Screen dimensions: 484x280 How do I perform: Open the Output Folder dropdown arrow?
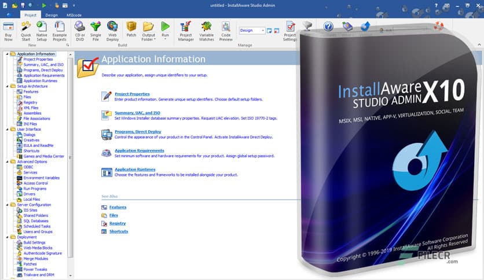coord(155,39)
